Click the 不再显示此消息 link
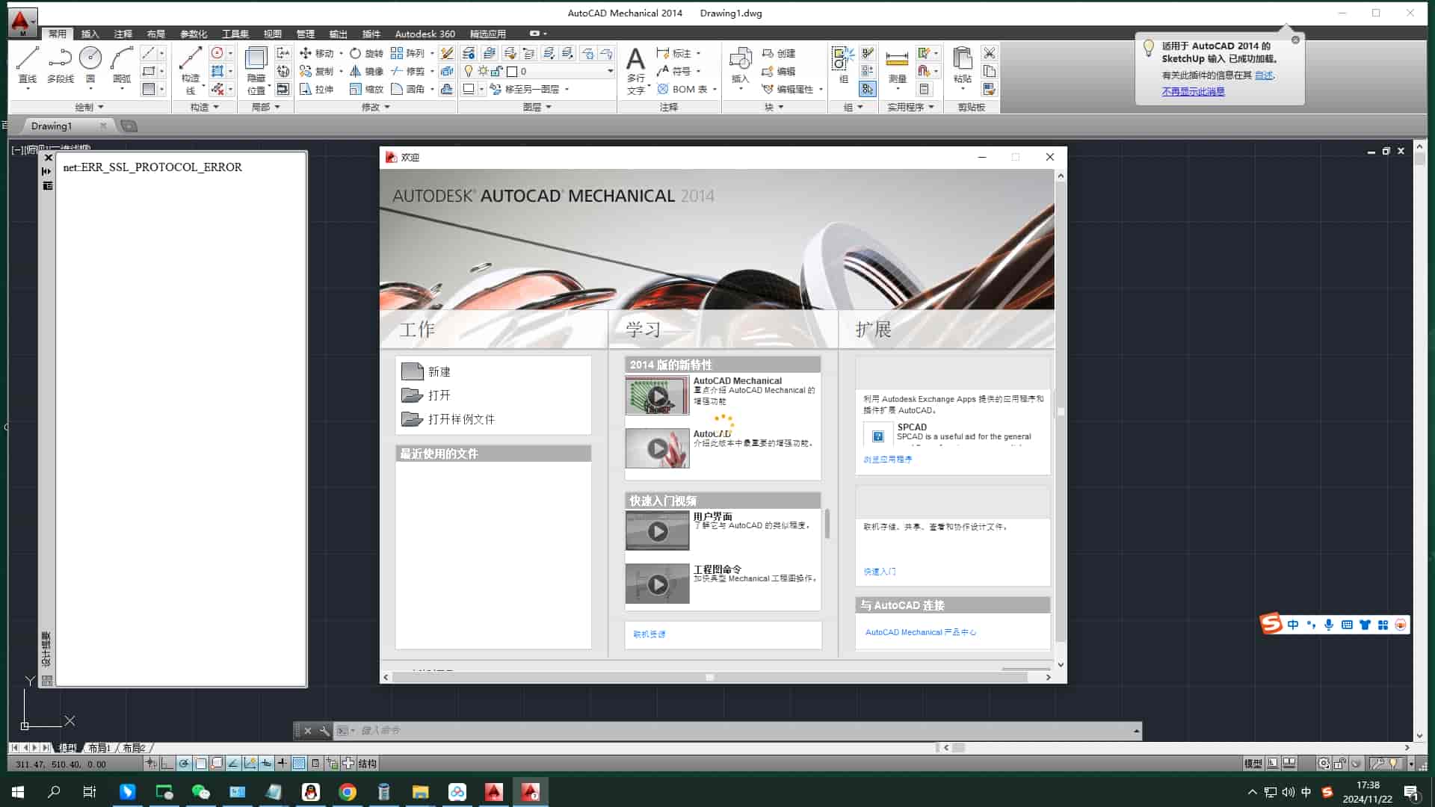This screenshot has height=807, width=1435. pyautogui.click(x=1192, y=91)
